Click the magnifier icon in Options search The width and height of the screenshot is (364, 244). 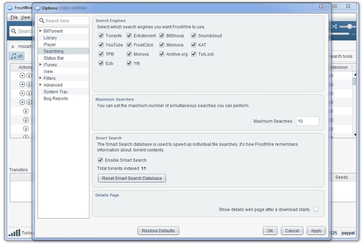click(42, 21)
